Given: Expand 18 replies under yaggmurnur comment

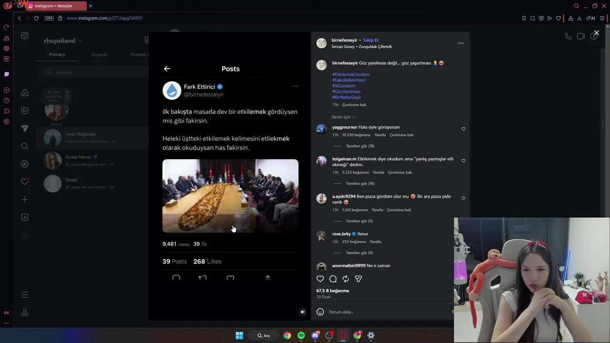Looking at the screenshot, I should (360, 146).
